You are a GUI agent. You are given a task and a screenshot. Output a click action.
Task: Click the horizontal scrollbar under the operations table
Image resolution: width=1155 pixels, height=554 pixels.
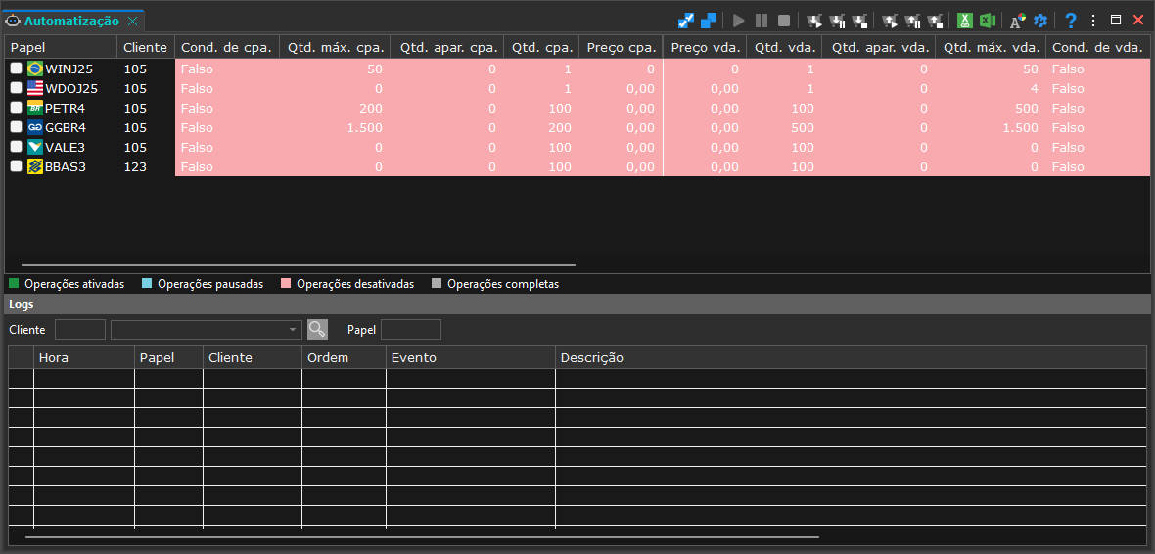[x=299, y=264]
